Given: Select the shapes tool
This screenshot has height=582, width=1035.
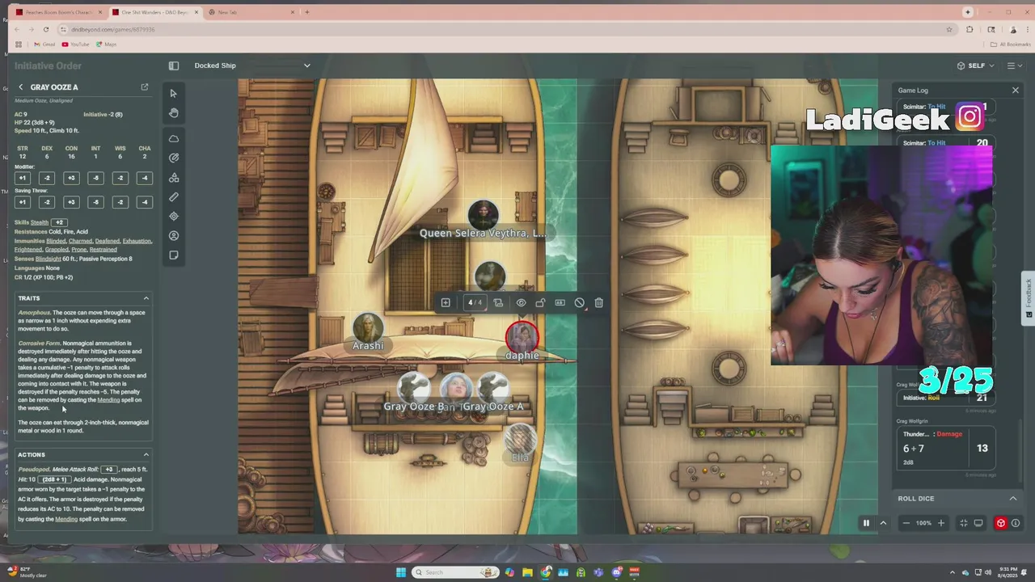Looking at the screenshot, I should (174, 178).
